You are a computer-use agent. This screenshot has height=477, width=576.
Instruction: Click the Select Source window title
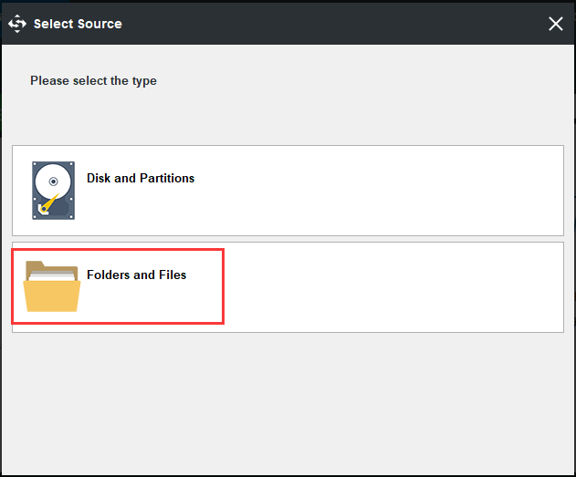point(78,24)
